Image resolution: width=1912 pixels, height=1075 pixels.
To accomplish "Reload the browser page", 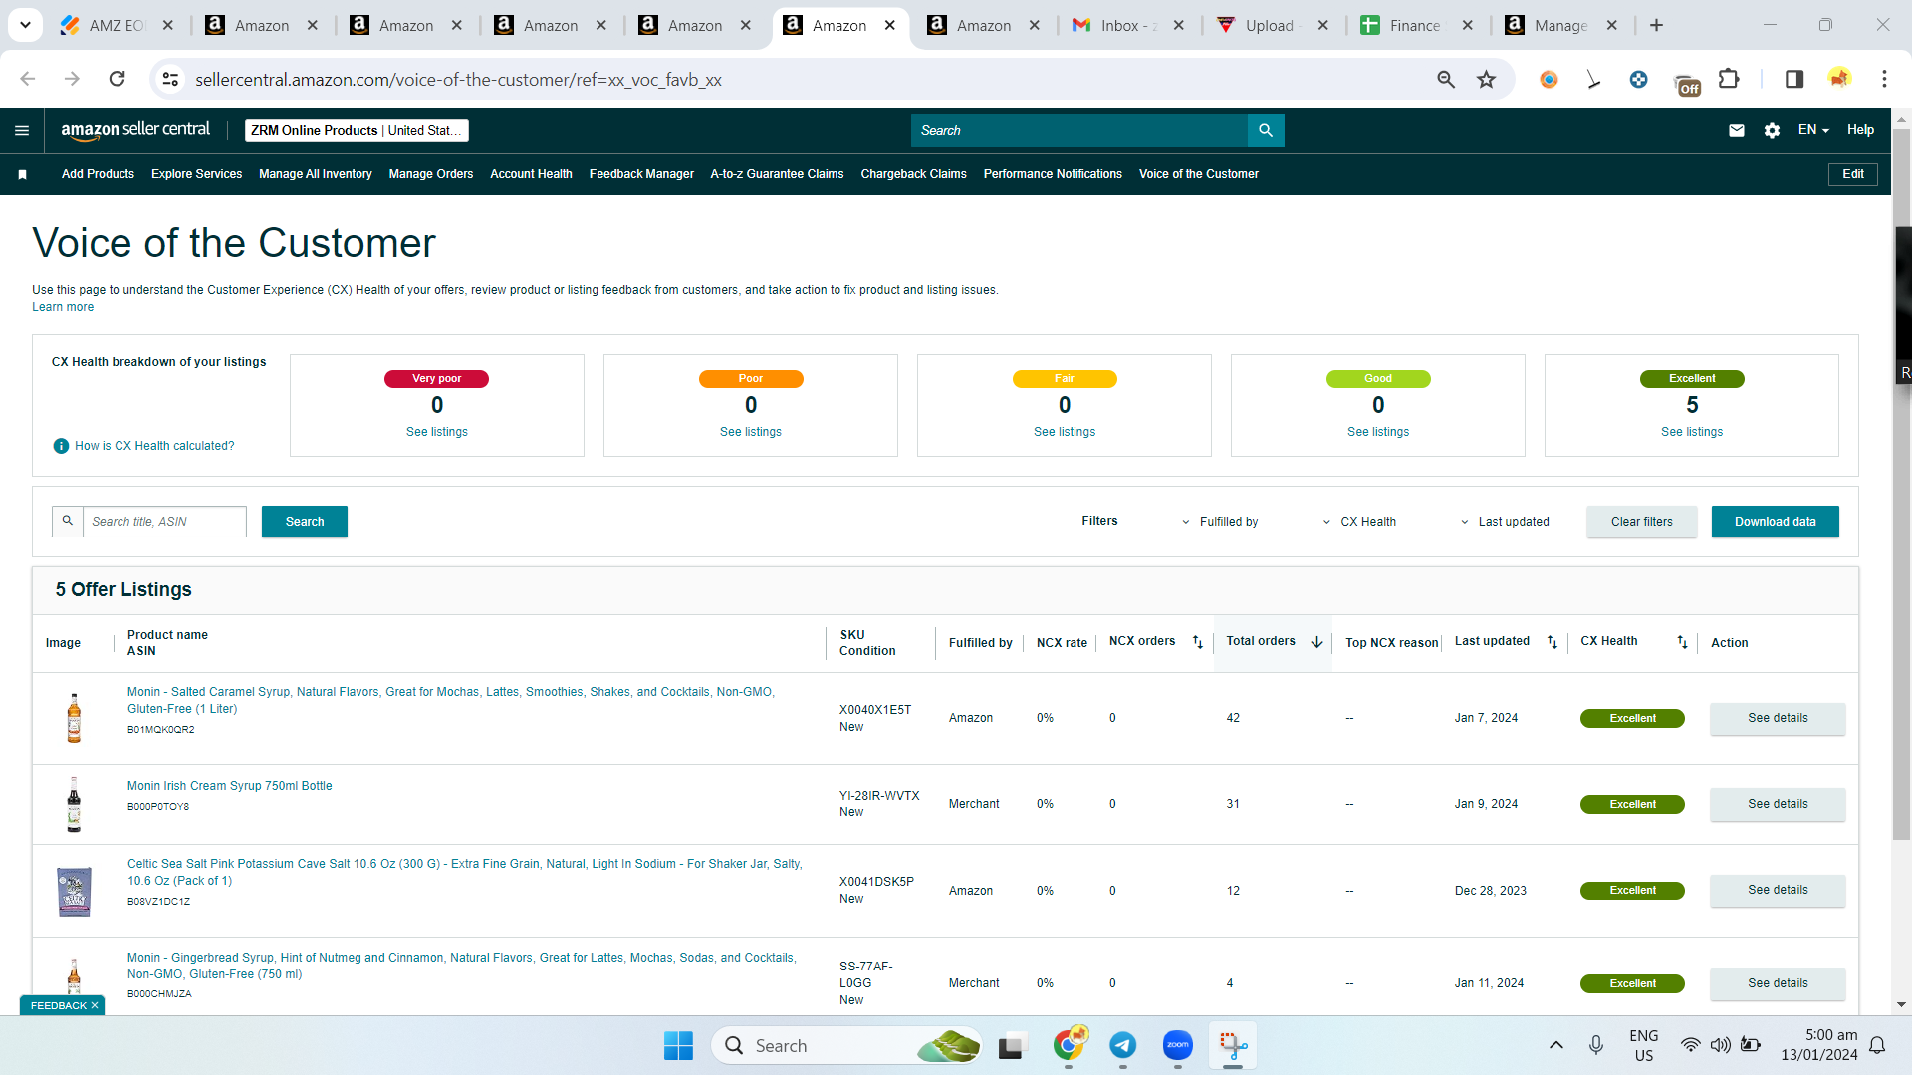I will point(117,79).
